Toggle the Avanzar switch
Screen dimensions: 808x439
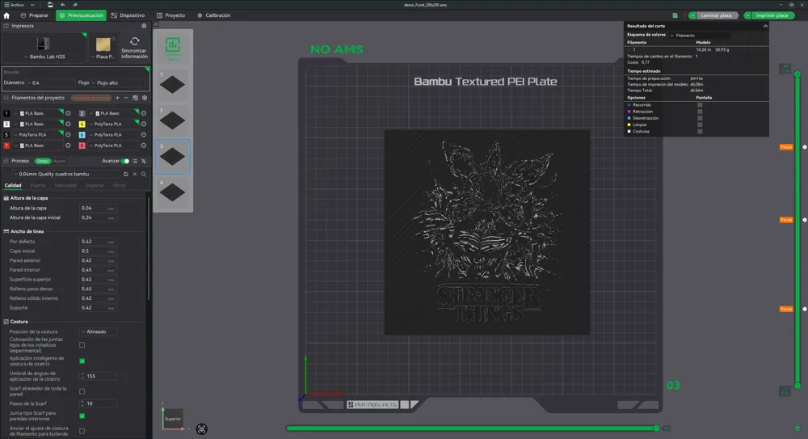pos(124,161)
